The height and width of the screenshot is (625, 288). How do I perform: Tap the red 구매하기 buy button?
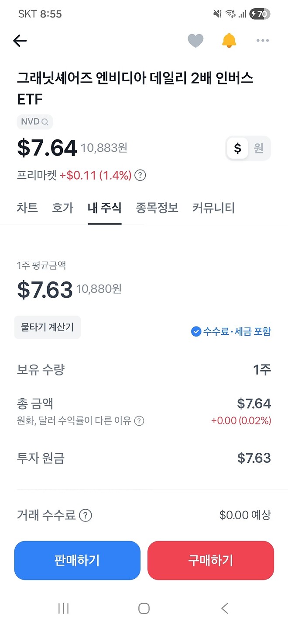tap(211, 560)
